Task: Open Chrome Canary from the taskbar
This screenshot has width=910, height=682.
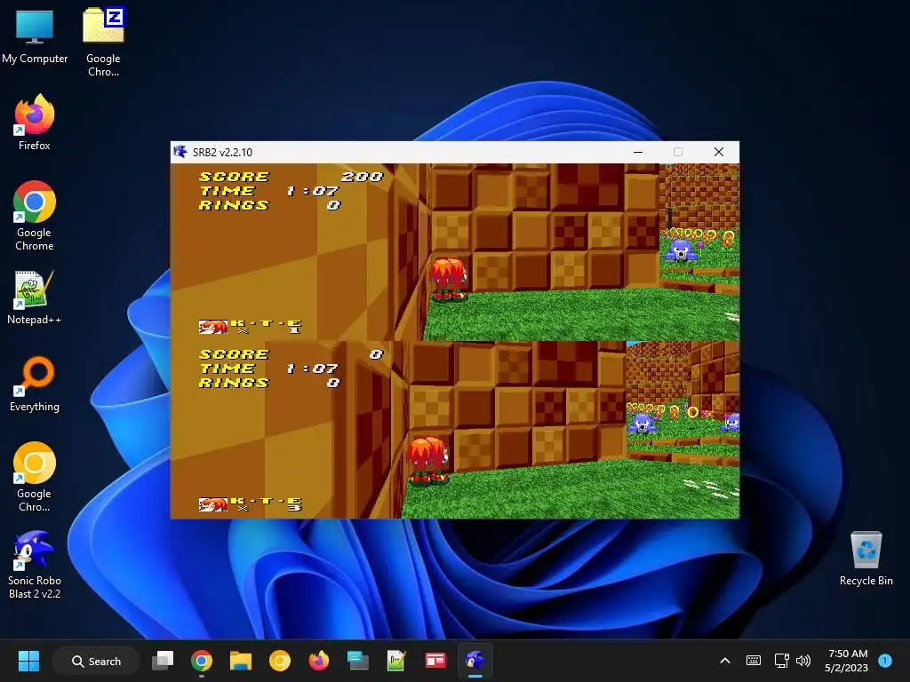Action: click(x=280, y=661)
